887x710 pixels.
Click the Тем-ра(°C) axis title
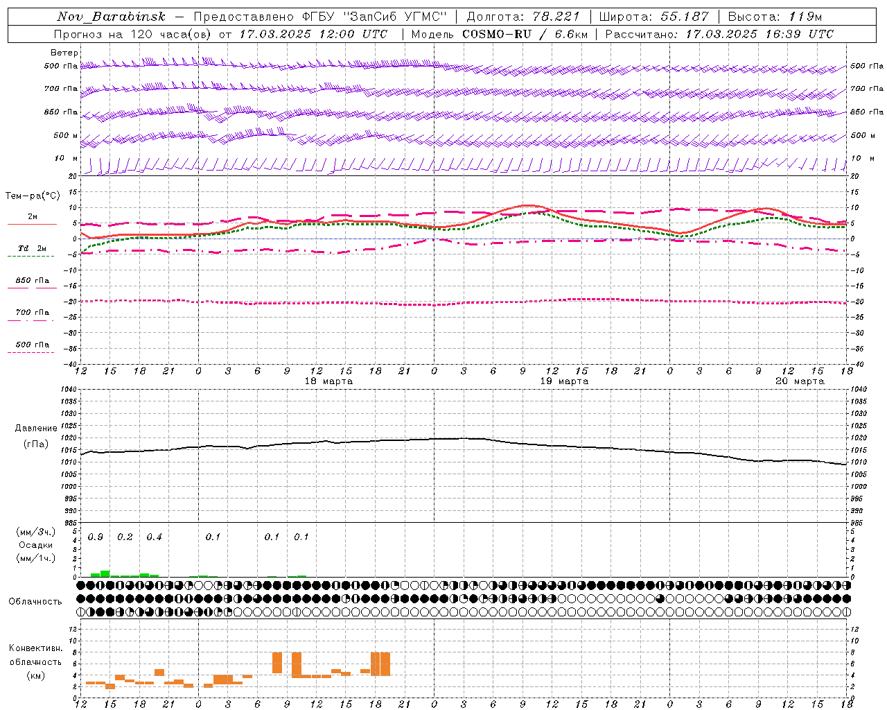(x=32, y=196)
